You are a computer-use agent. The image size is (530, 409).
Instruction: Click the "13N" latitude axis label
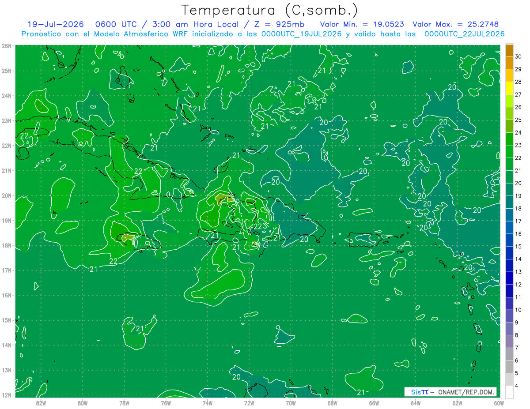[x=7, y=370]
